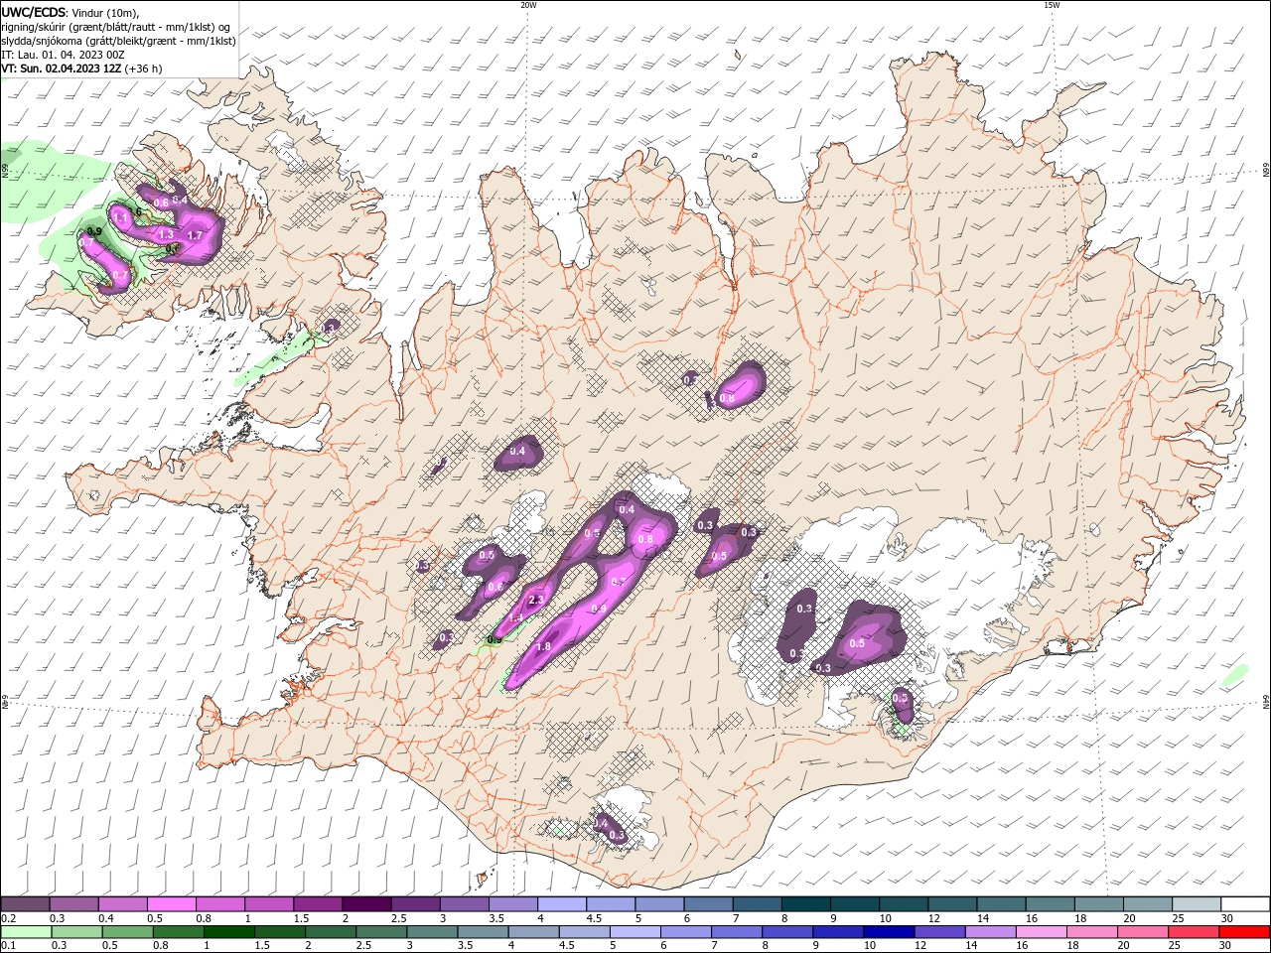1271x953 pixels.
Task: Select the 'VT: Sun. 02.04.2023 12Z (+36 h)' line
Action: click(82, 68)
